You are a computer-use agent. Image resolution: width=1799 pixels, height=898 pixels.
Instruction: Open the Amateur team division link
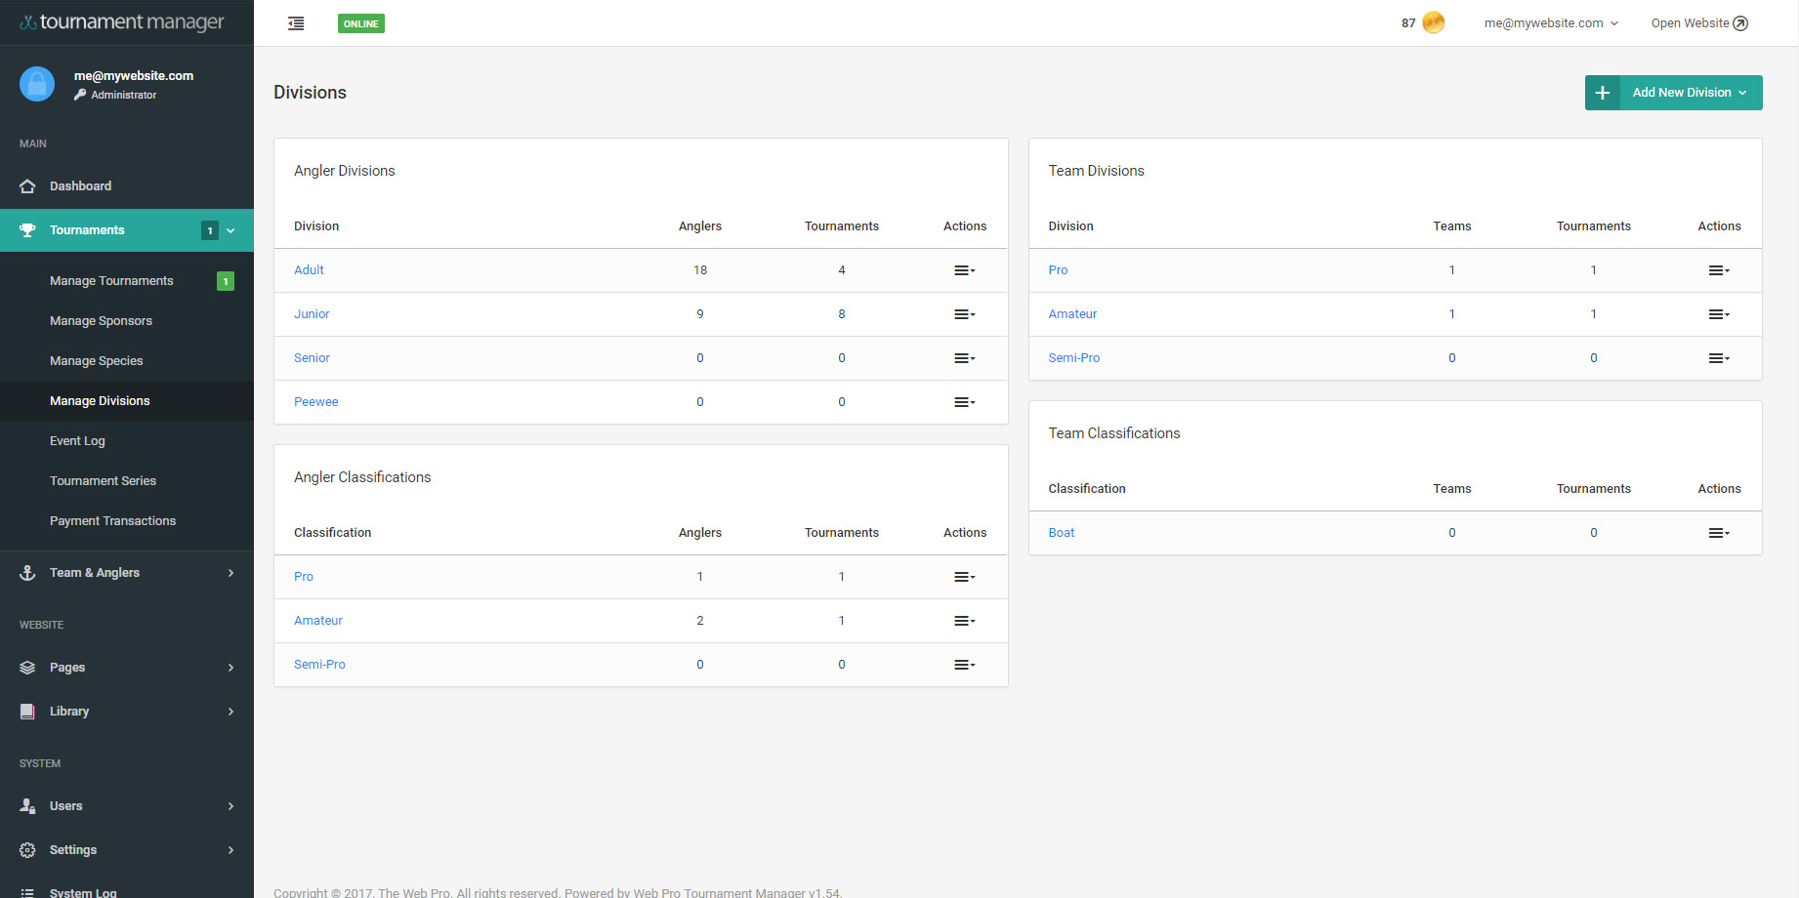click(x=1072, y=314)
